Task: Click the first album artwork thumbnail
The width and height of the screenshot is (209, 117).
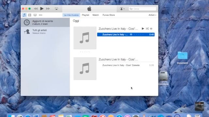Action: click(x=85, y=38)
